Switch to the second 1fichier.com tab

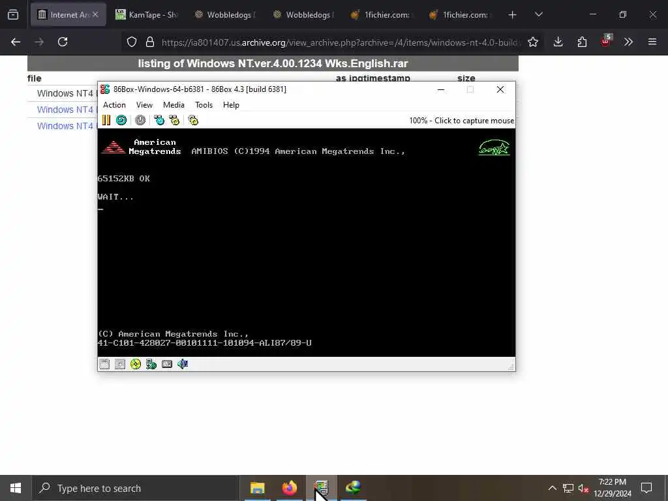point(460,14)
